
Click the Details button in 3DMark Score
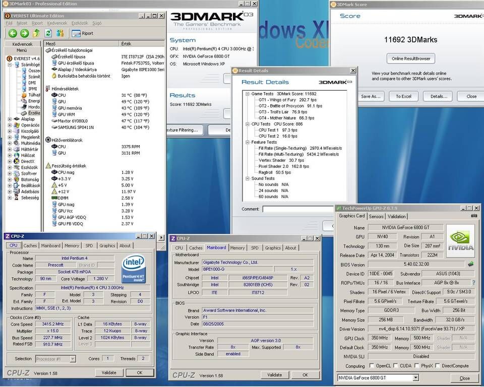(x=439, y=96)
